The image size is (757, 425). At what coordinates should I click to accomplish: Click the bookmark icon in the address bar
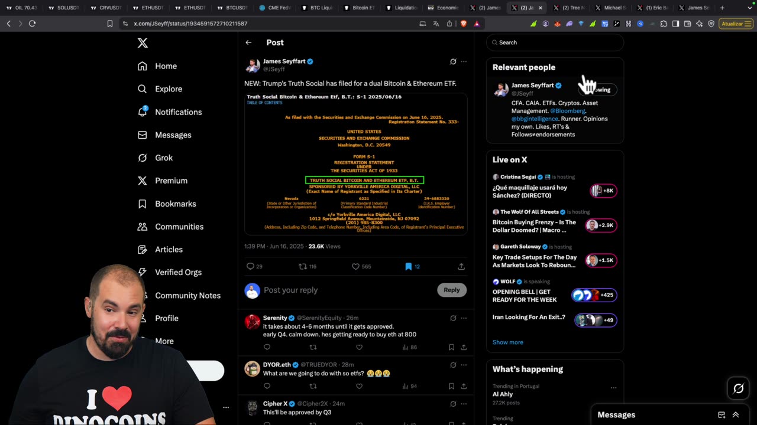coord(109,24)
